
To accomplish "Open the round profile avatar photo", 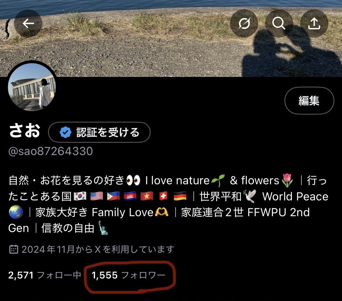I will click(x=32, y=87).
